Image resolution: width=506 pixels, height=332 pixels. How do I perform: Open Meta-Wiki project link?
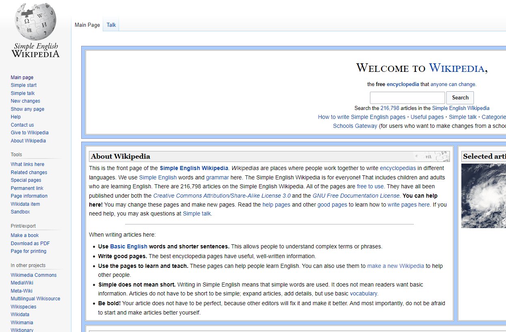click(22, 291)
